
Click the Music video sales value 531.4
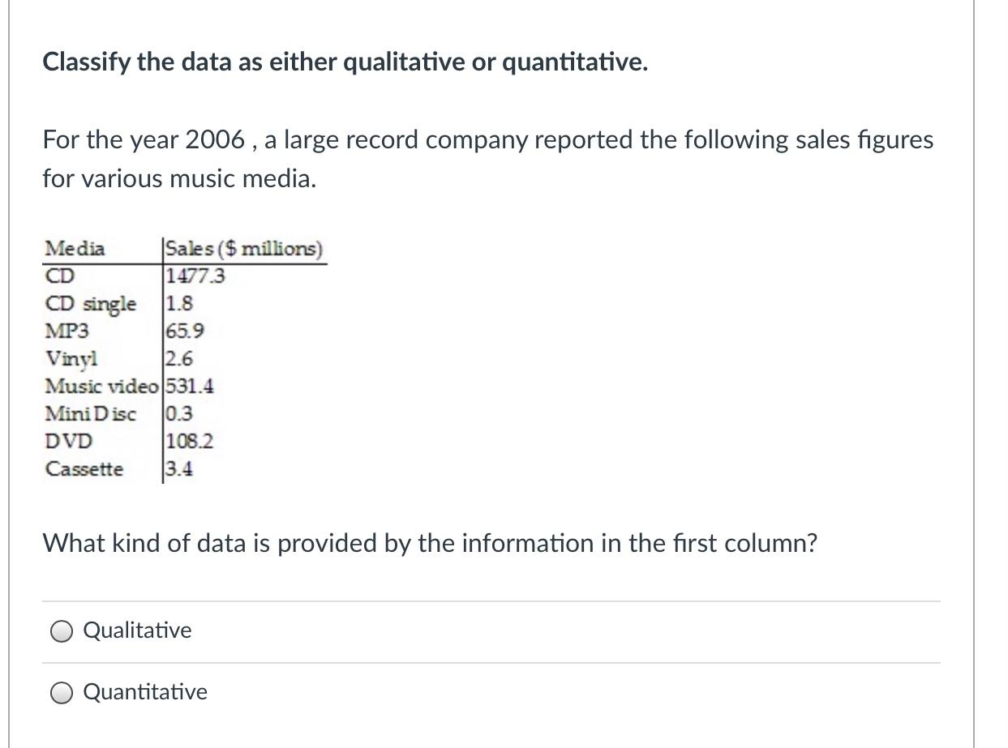tap(188, 386)
